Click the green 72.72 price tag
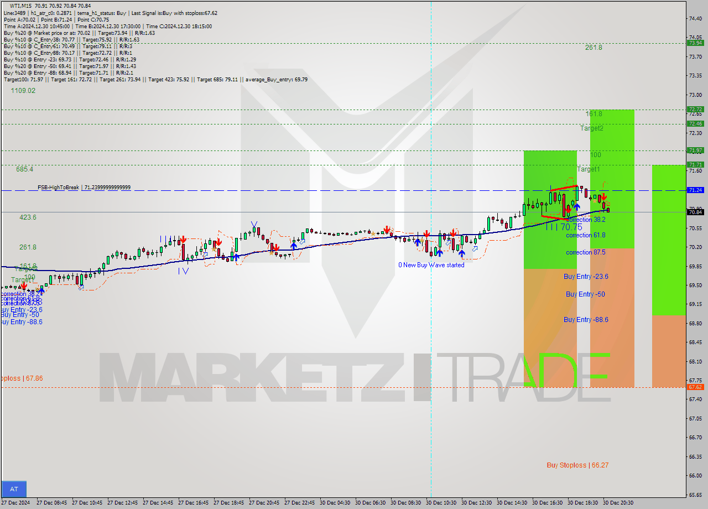 point(695,109)
